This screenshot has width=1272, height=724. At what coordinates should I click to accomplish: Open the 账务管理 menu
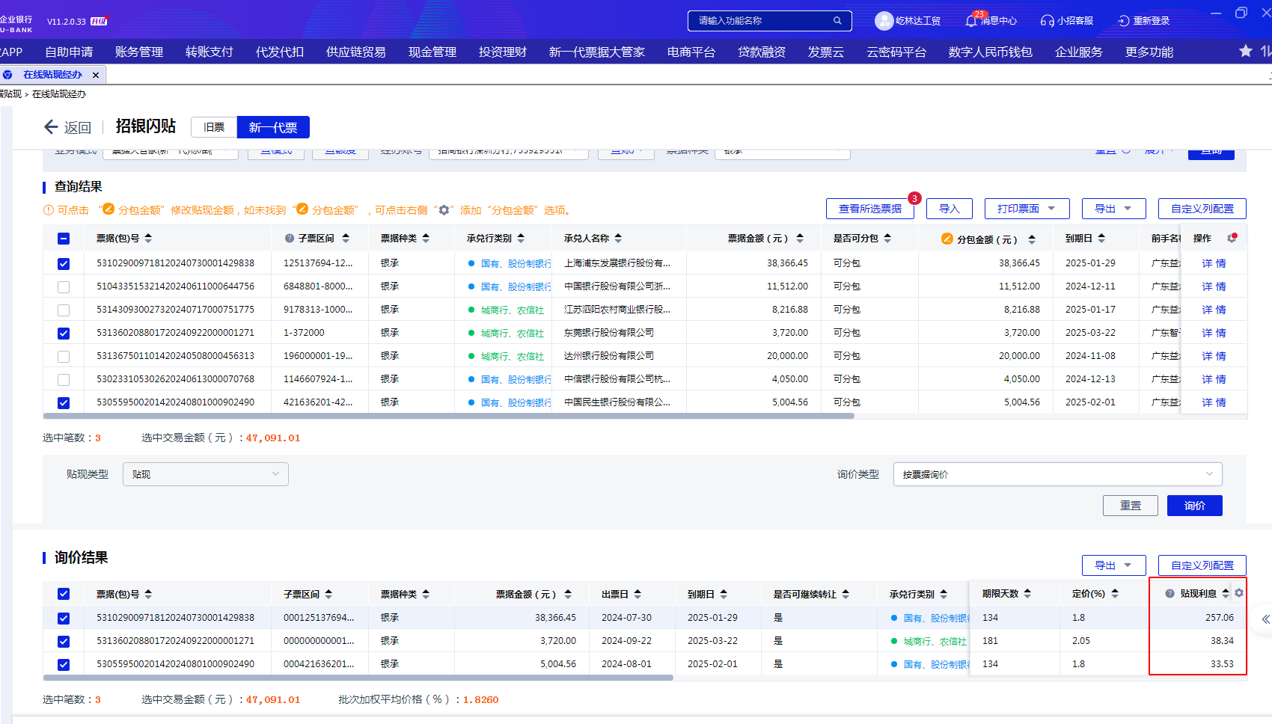139,52
